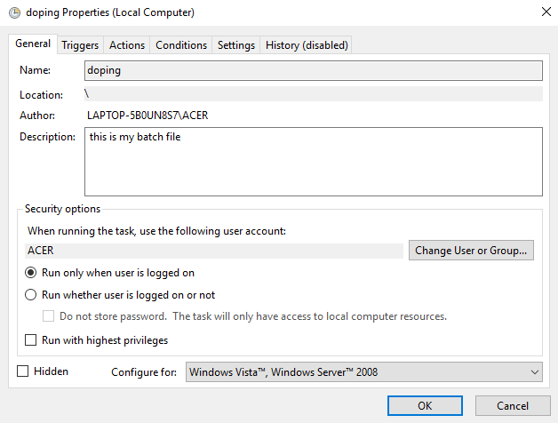Click the ACER user account field
This screenshot has width=558, height=423.
pyautogui.click(x=214, y=251)
